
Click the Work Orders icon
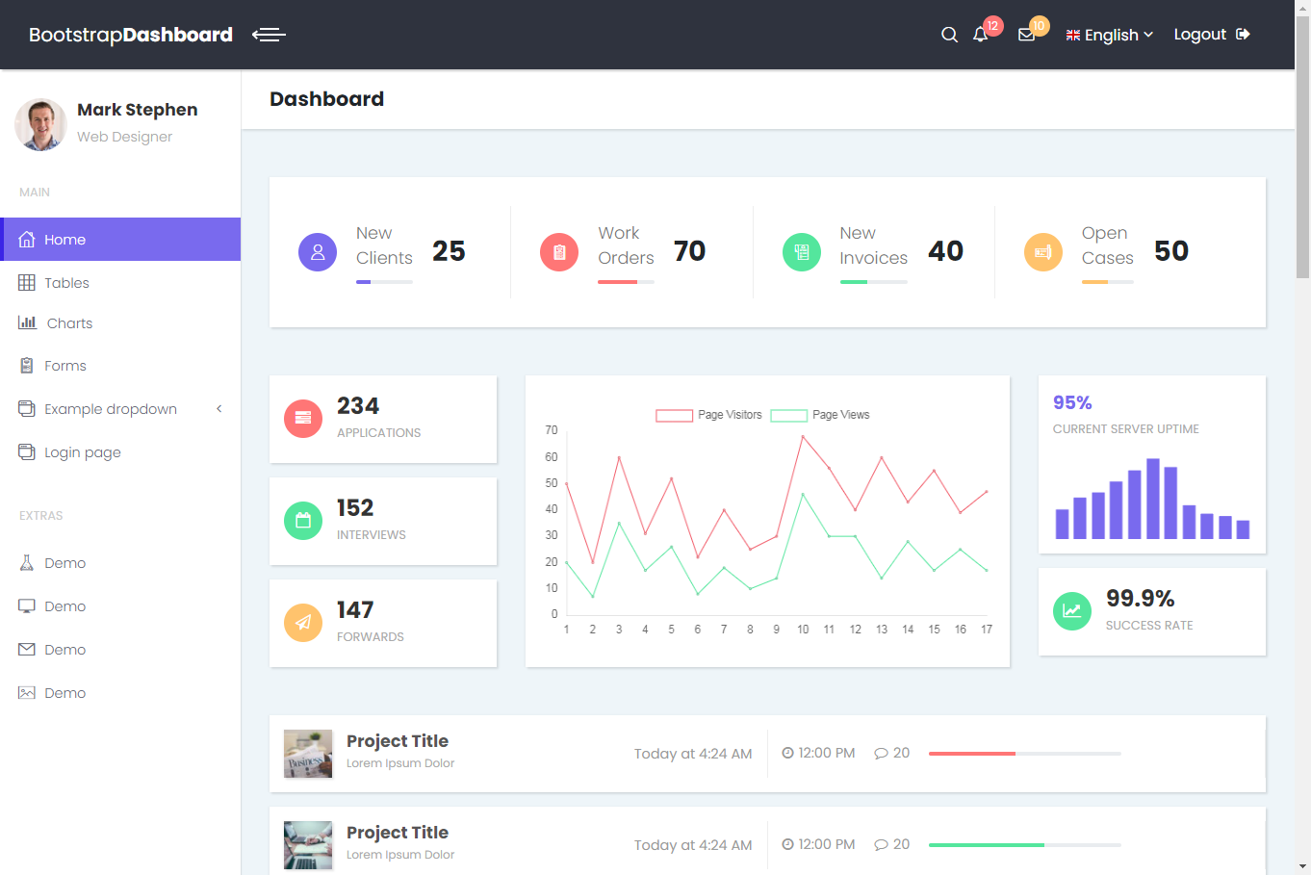(559, 251)
